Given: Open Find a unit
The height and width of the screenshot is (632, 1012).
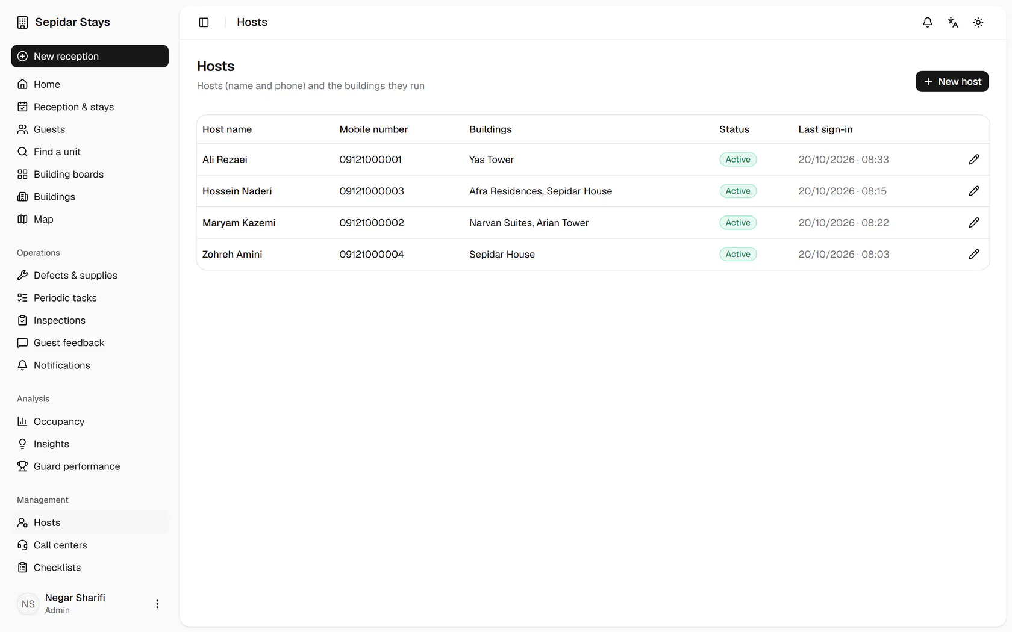Looking at the screenshot, I should point(90,152).
